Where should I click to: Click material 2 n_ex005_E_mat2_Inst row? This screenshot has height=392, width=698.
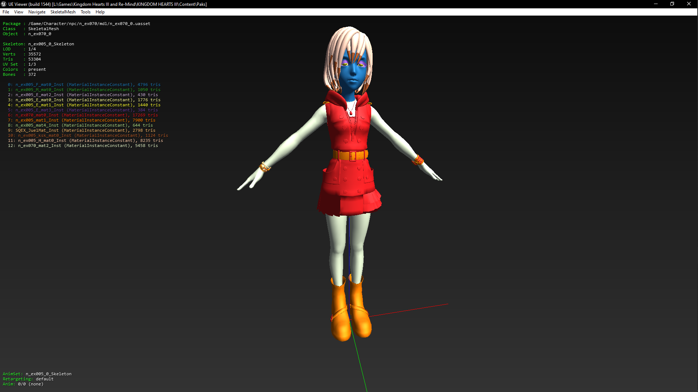pyautogui.click(x=83, y=95)
